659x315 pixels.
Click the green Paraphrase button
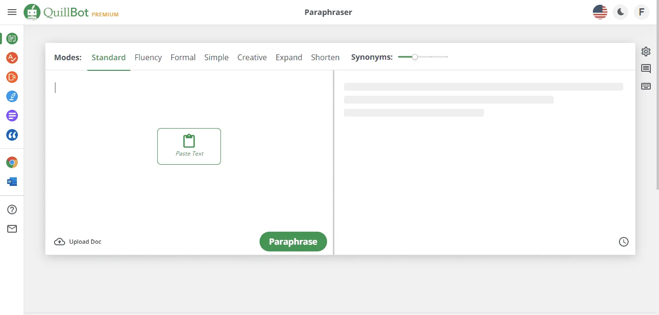293,242
